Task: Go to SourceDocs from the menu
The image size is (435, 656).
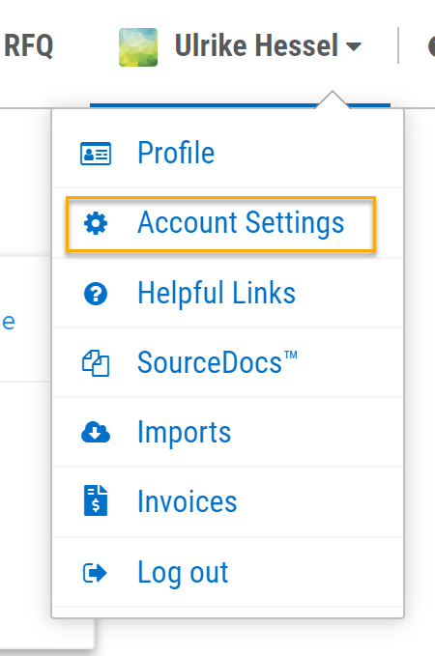Action: click(227, 362)
